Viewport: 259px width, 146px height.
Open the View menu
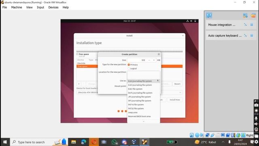pos(29,7)
